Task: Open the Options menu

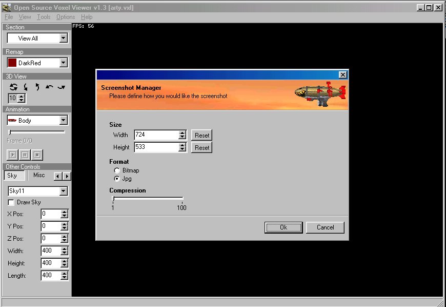Action: coord(66,17)
